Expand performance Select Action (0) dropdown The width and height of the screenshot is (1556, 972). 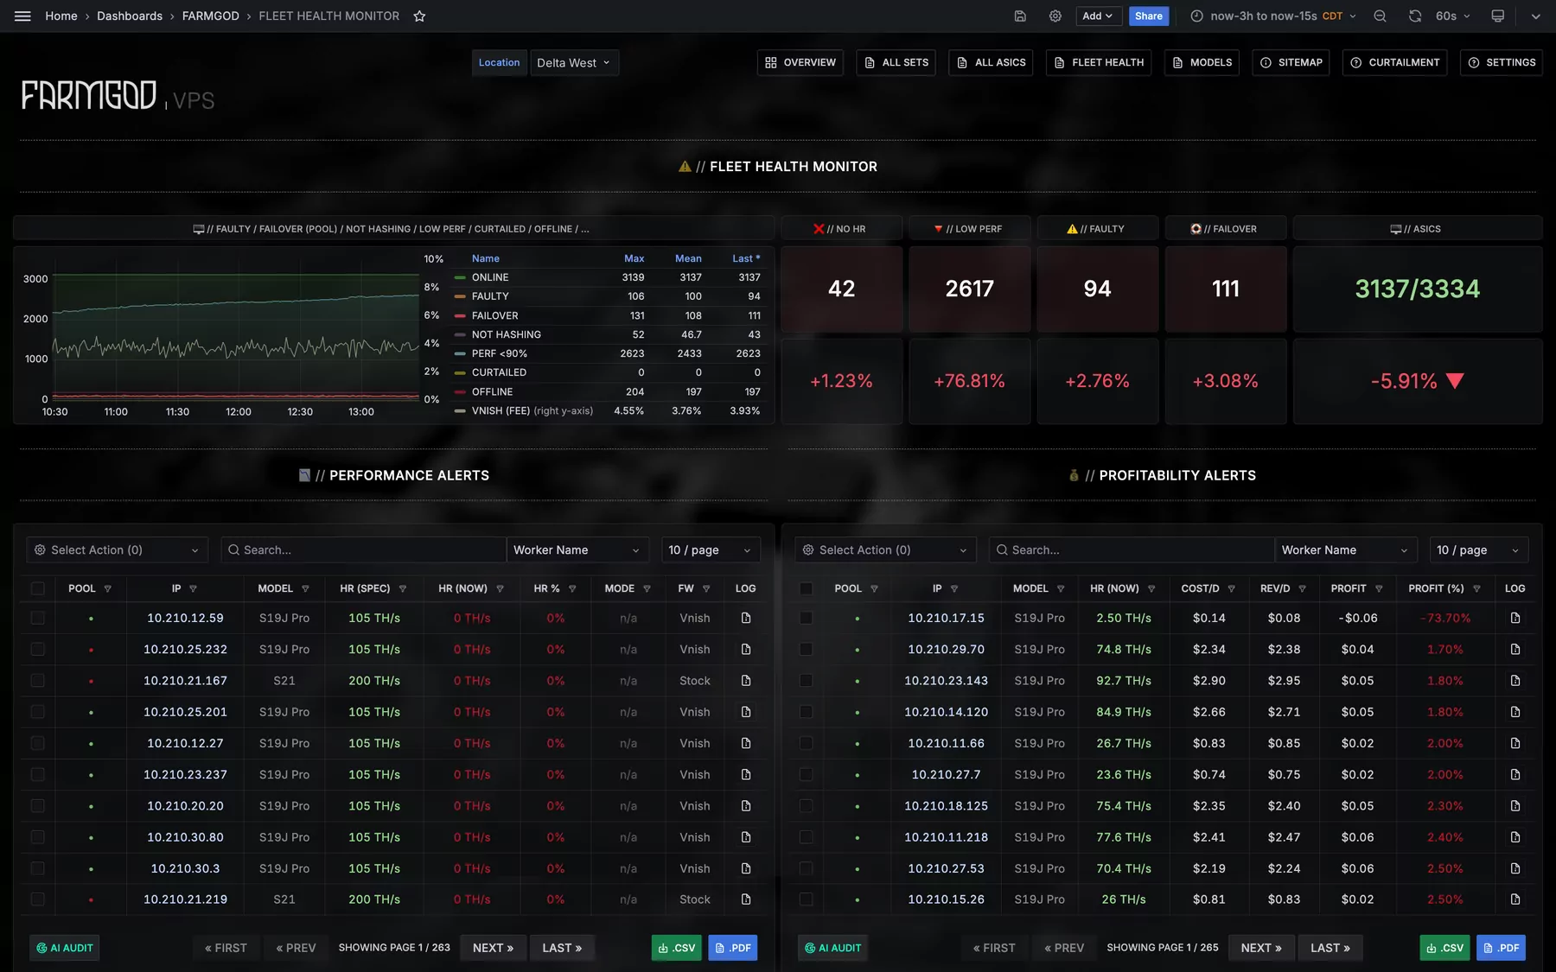point(116,550)
